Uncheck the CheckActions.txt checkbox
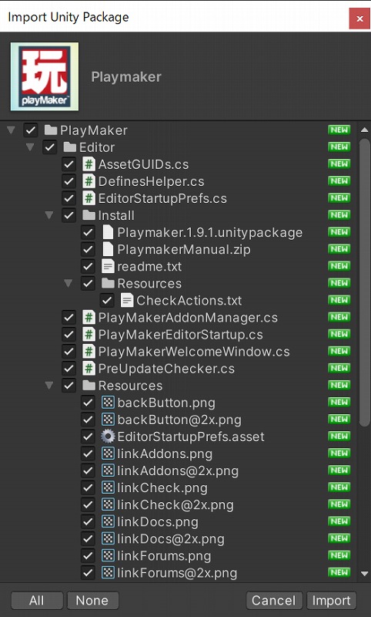The image size is (371, 617). 106,301
